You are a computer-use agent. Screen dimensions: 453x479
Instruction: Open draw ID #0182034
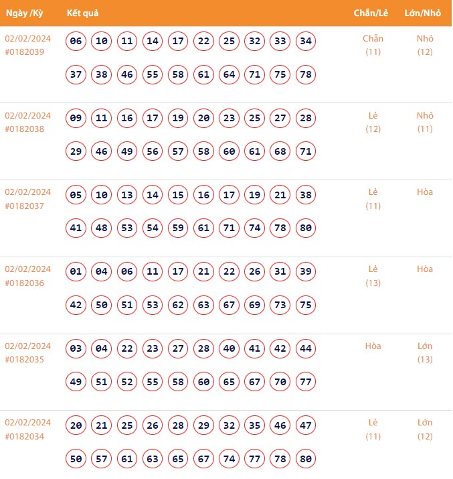pyautogui.click(x=25, y=436)
